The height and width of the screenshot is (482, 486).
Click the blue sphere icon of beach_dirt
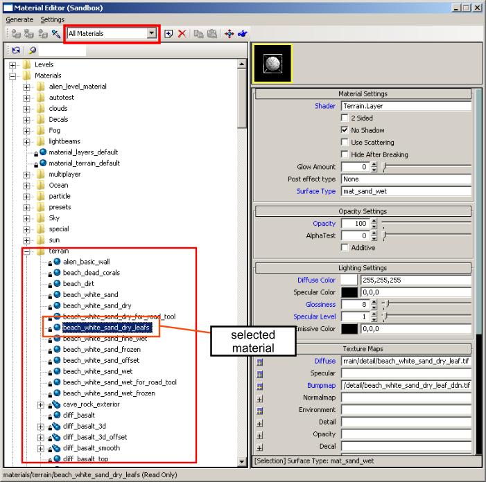pos(57,283)
